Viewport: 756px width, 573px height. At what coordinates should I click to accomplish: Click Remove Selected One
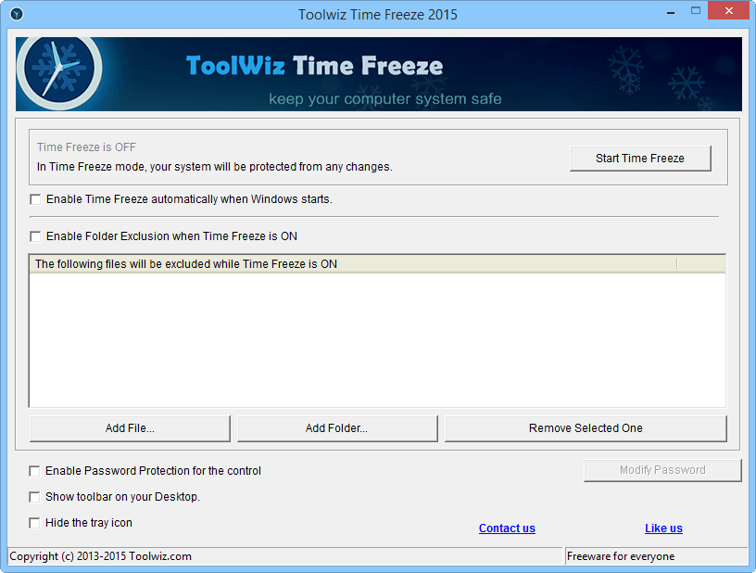click(586, 427)
